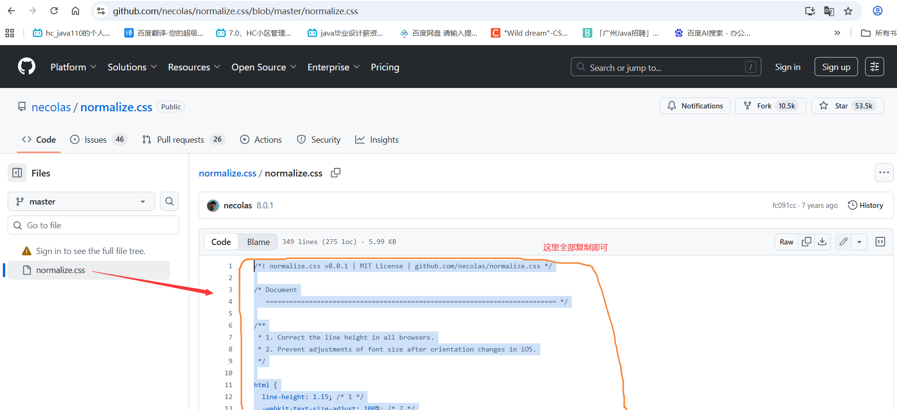
Task: View the file History
Action: [866, 205]
